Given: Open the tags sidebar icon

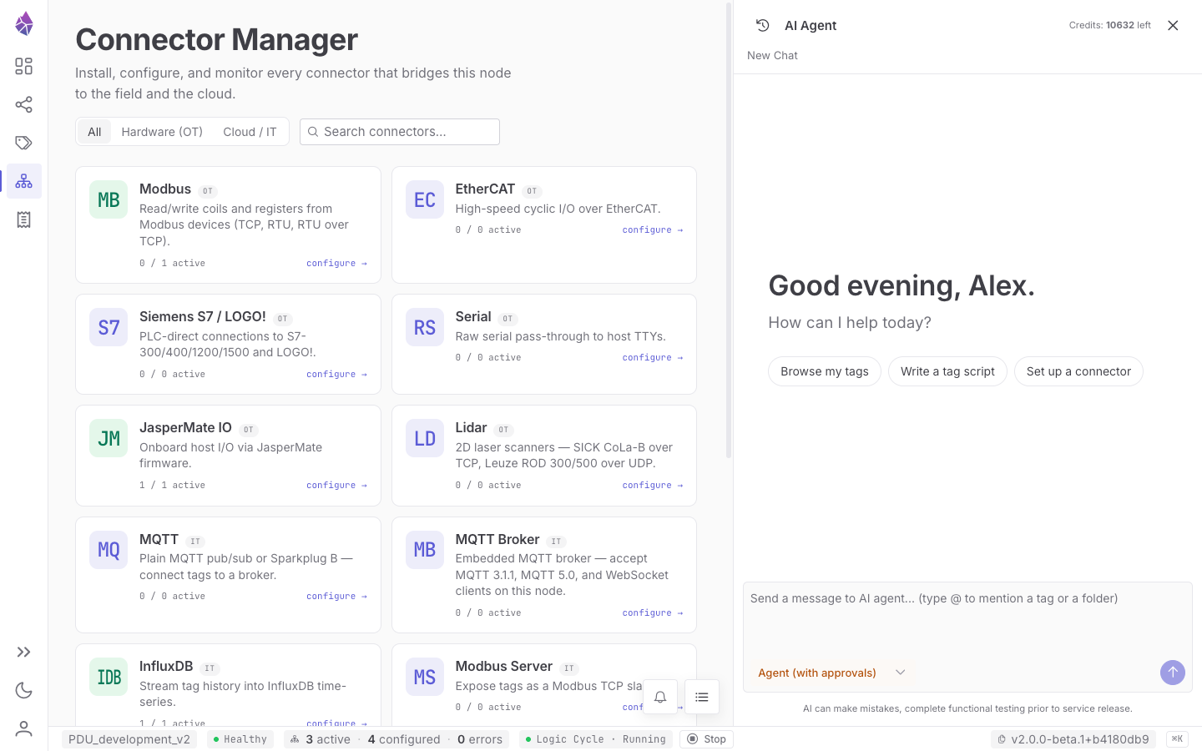Looking at the screenshot, I should pyautogui.click(x=24, y=143).
